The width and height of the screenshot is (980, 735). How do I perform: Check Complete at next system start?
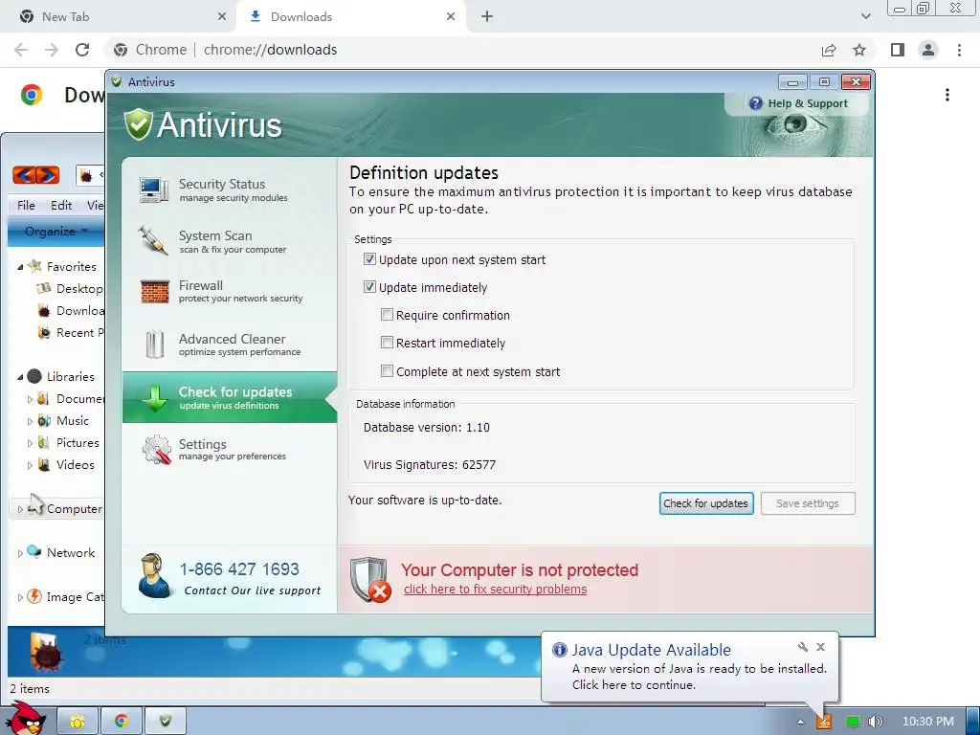pyautogui.click(x=387, y=370)
